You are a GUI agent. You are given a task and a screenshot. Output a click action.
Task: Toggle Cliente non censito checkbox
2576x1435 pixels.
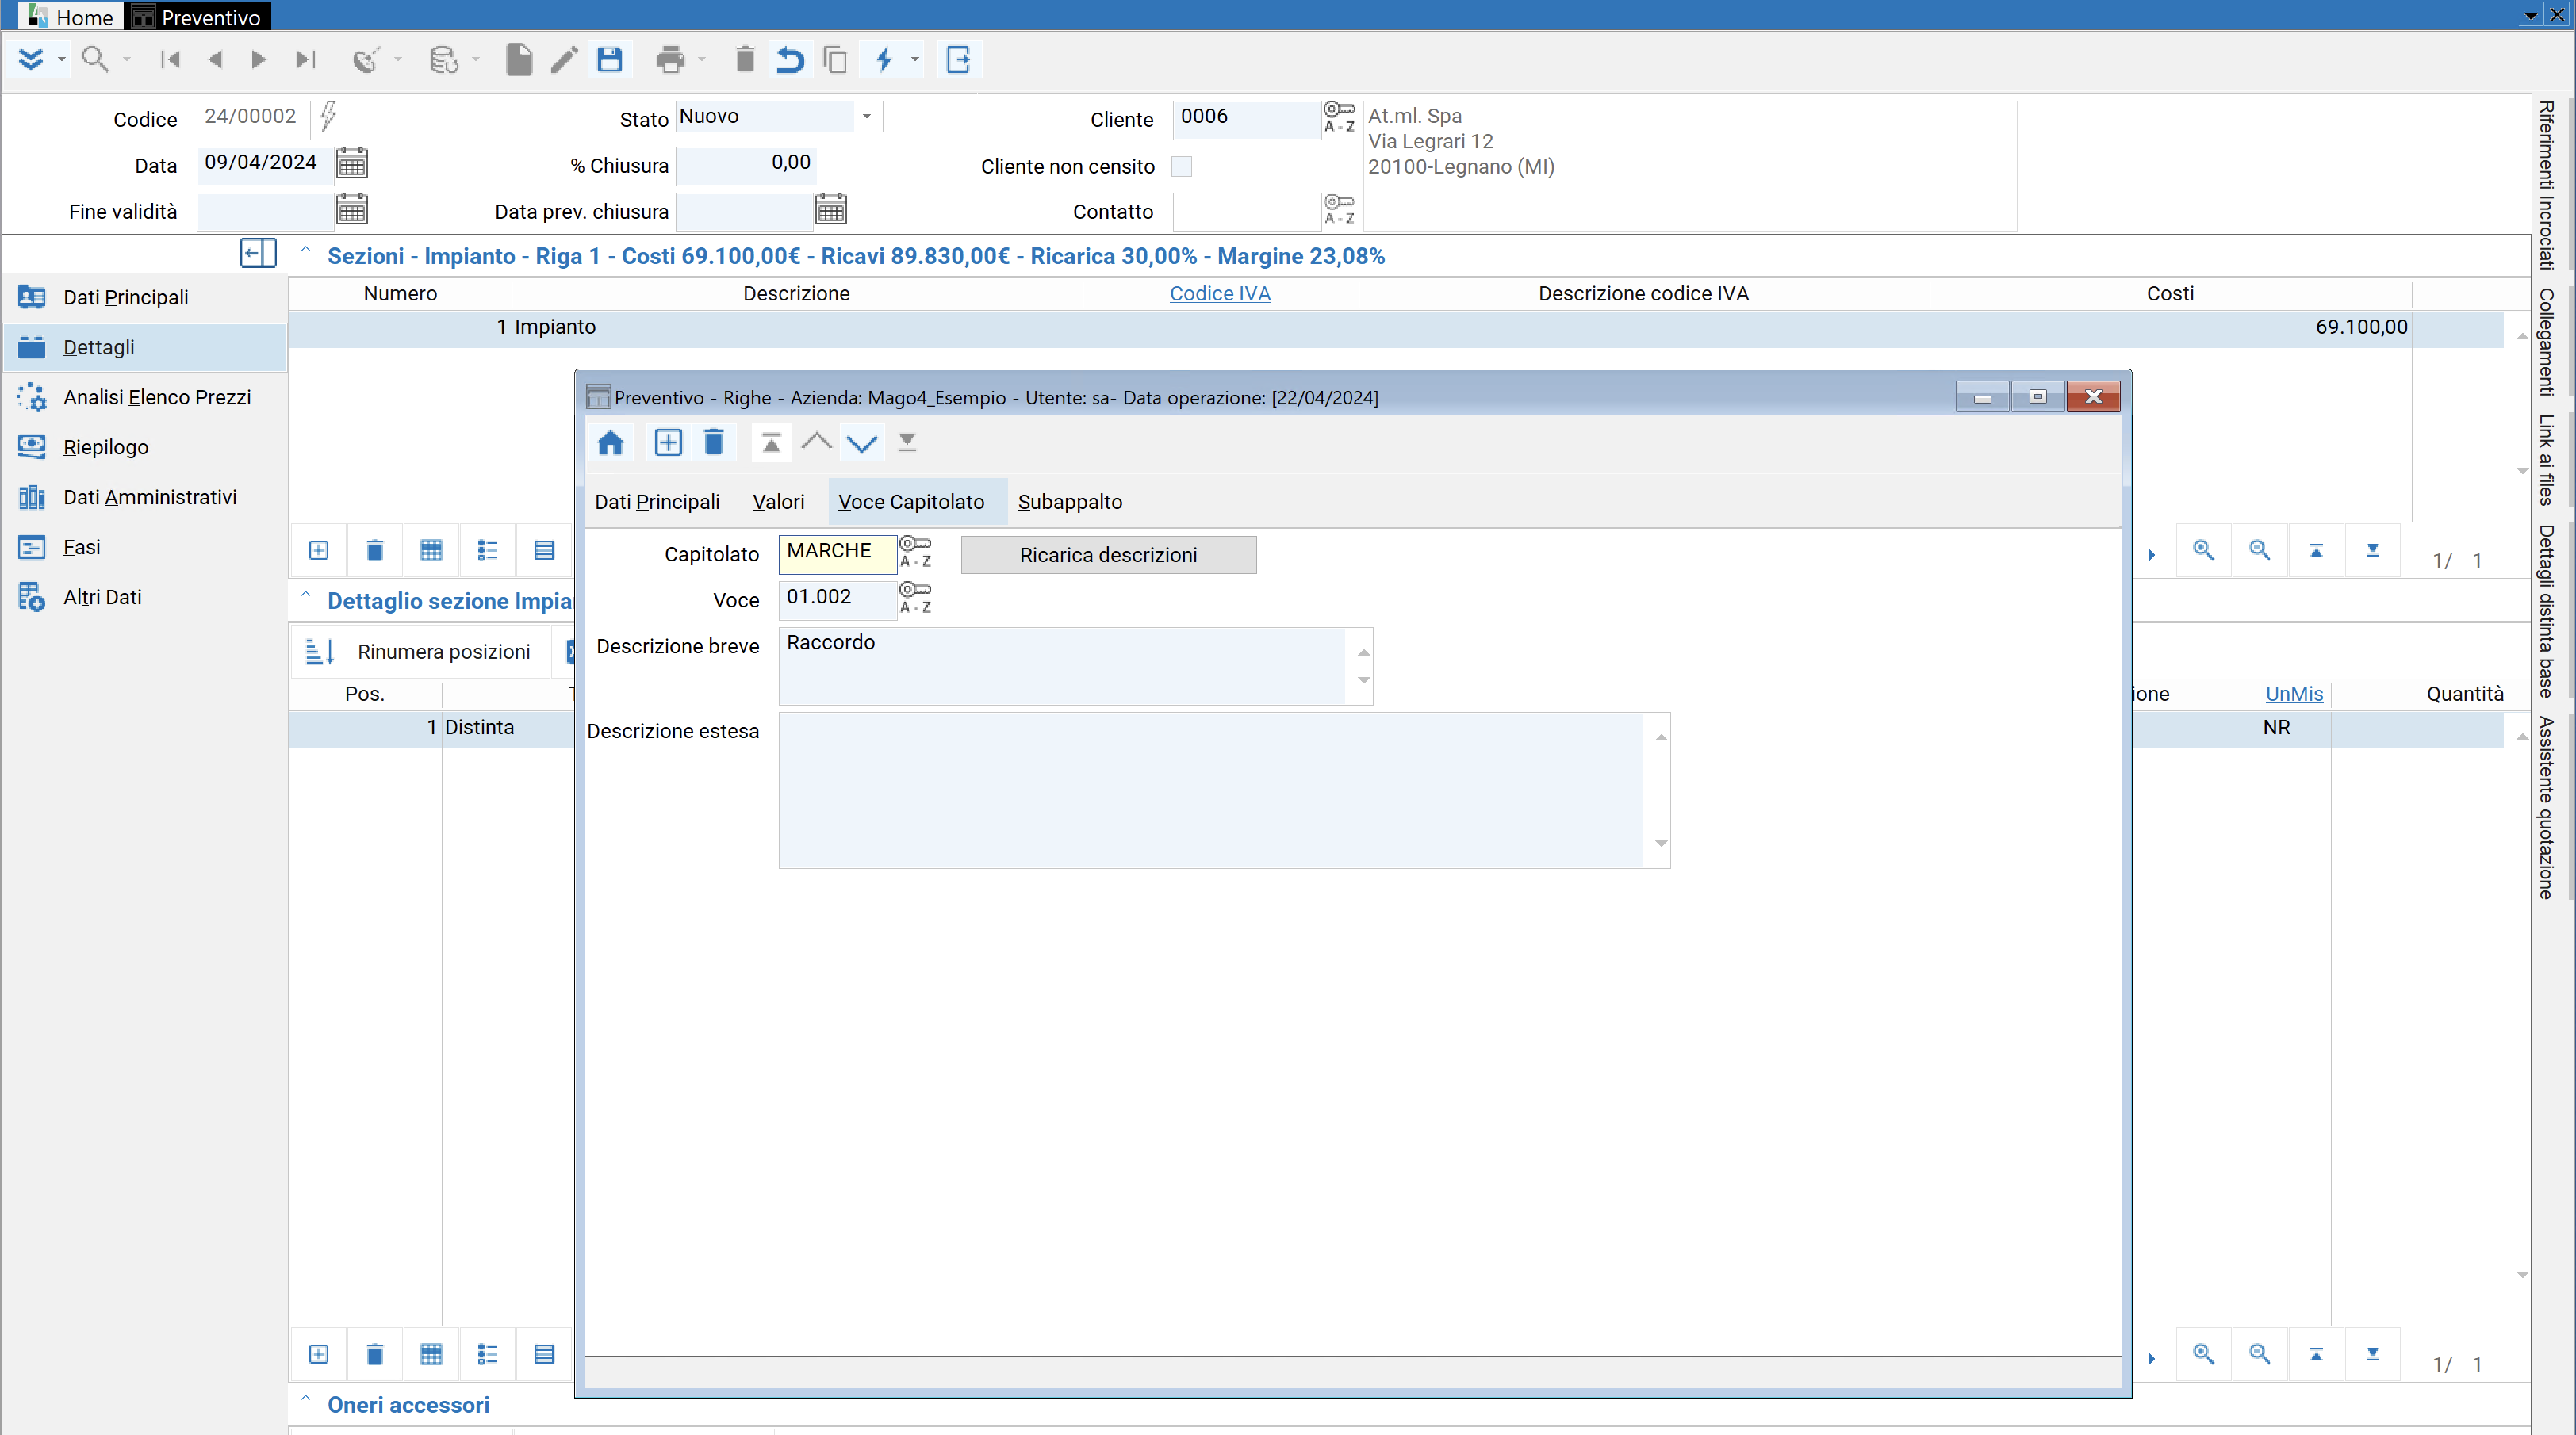click(x=1181, y=166)
